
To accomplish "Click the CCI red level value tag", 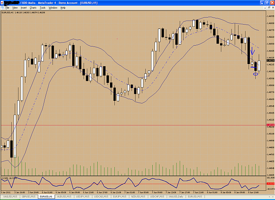I will click(x=271, y=184).
